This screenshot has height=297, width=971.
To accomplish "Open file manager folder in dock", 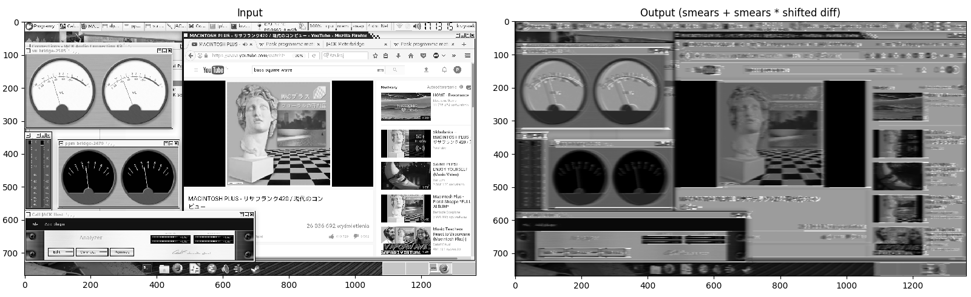I will [164, 269].
